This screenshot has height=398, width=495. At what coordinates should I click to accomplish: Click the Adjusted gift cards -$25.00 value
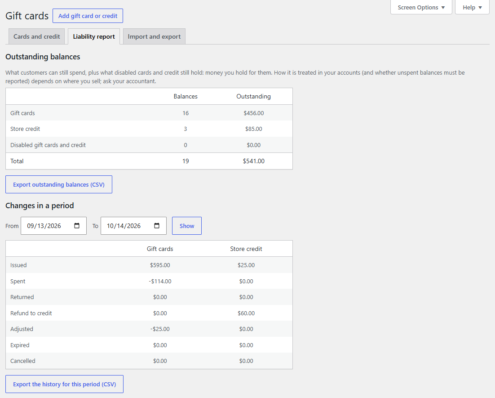pos(160,329)
